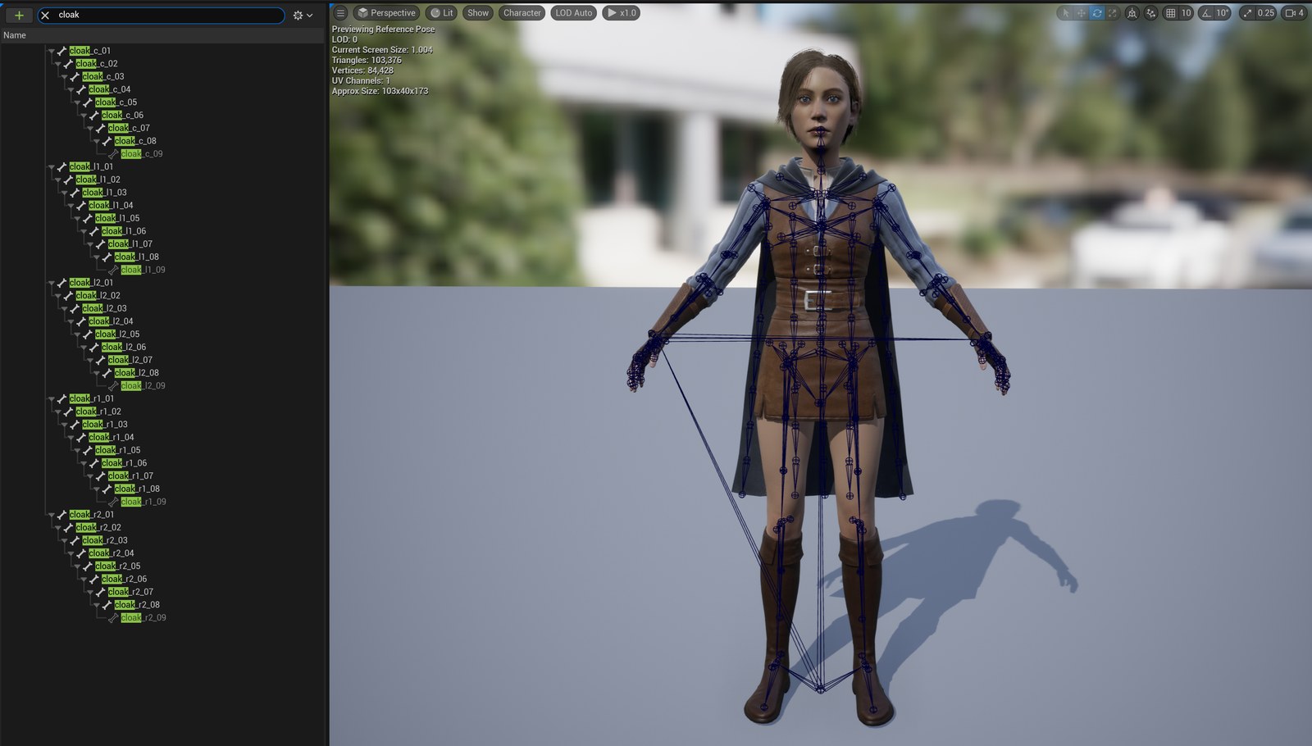Open skeleton tree settings gear dropdown

[303, 15]
